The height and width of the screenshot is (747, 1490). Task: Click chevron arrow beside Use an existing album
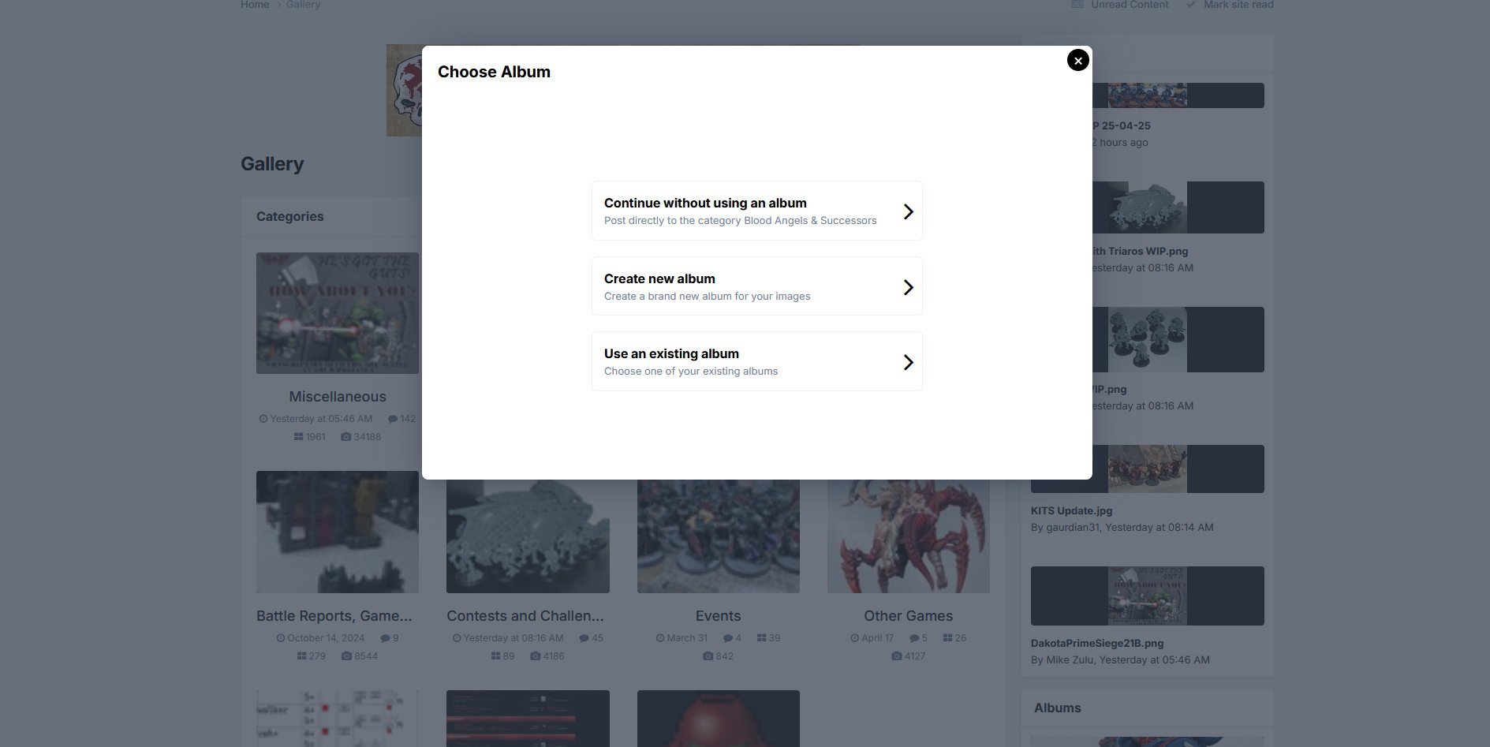(908, 362)
